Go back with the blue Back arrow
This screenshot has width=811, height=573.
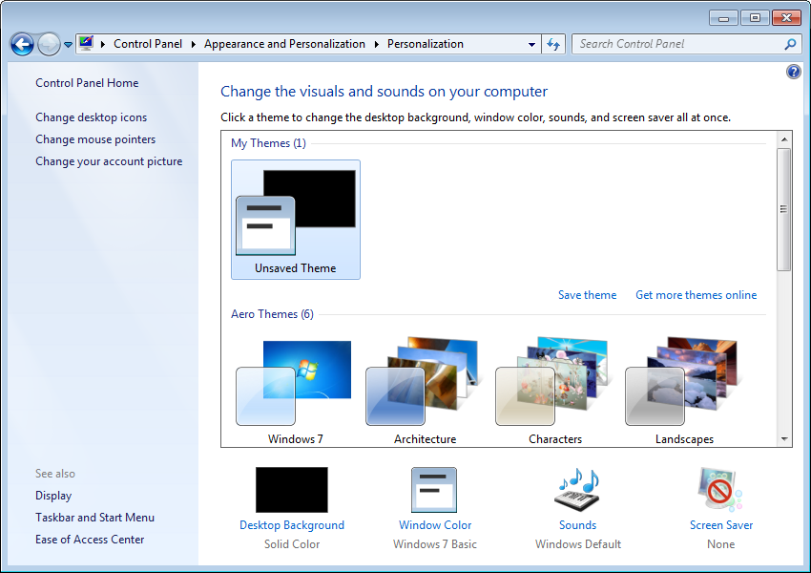22,45
